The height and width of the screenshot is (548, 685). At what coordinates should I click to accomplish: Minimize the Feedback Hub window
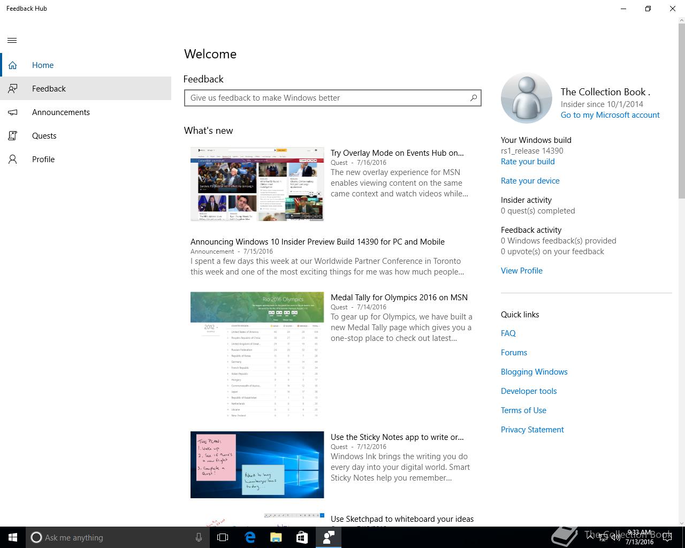(x=623, y=9)
